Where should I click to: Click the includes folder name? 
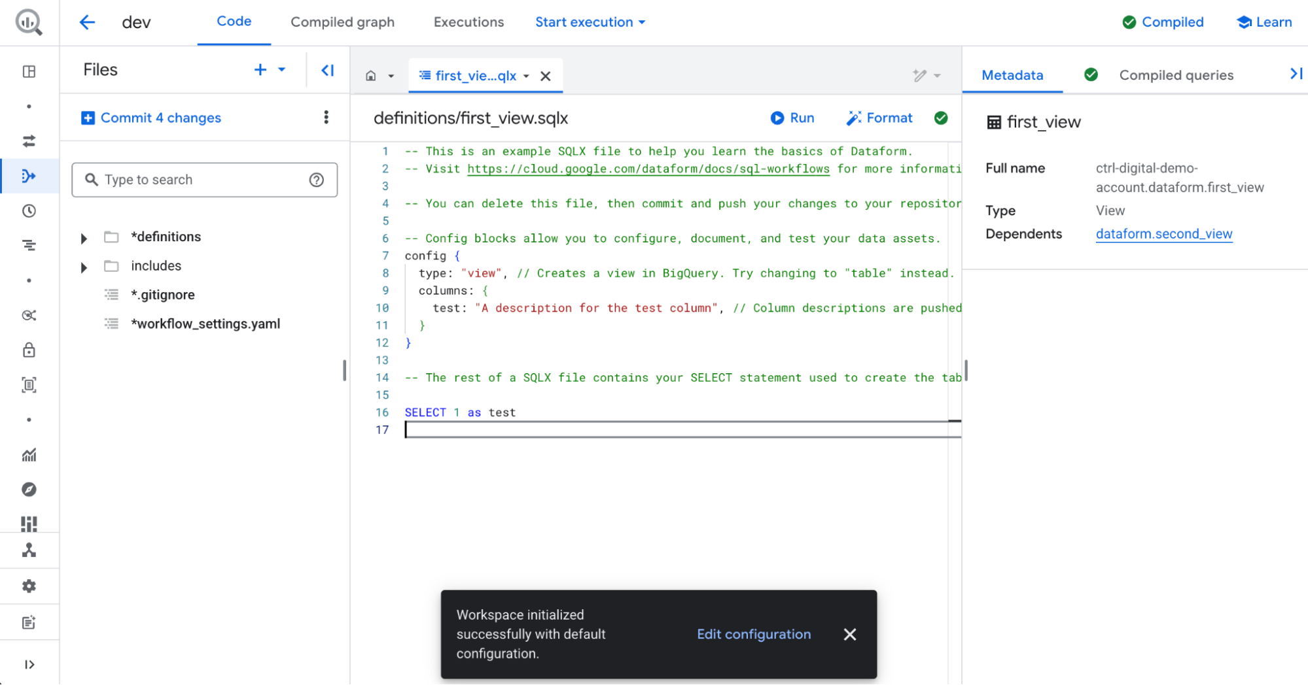156,266
